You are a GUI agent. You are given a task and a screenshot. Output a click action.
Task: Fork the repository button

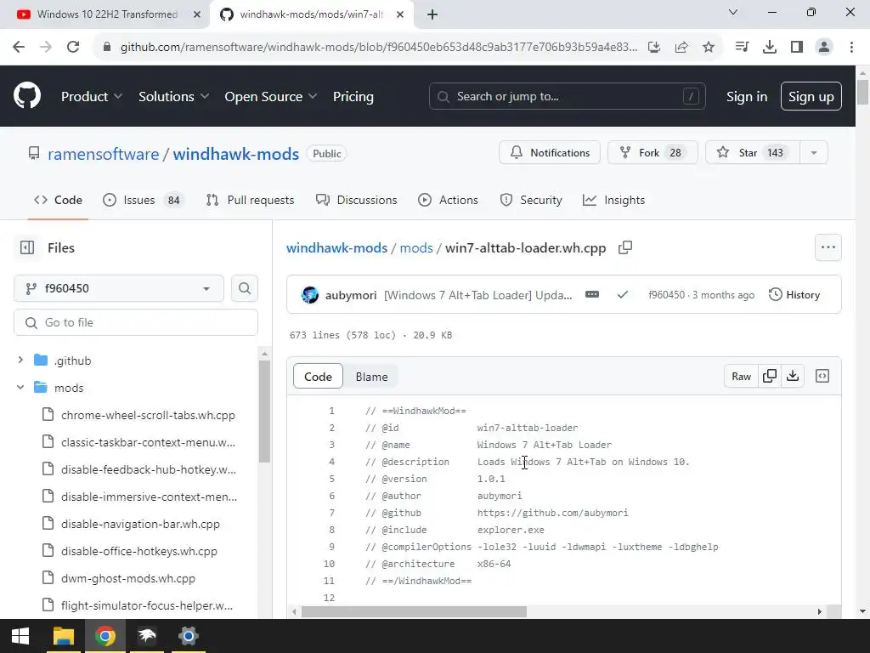(652, 153)
